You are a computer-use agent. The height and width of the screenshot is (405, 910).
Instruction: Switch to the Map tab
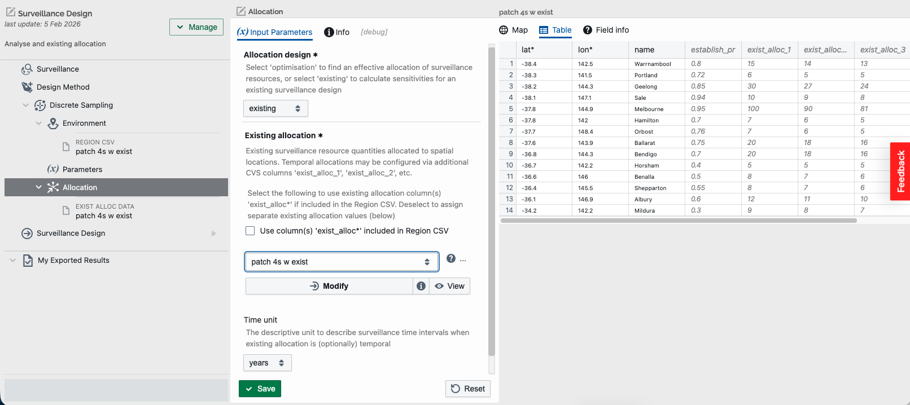click(x=513, y=30)
